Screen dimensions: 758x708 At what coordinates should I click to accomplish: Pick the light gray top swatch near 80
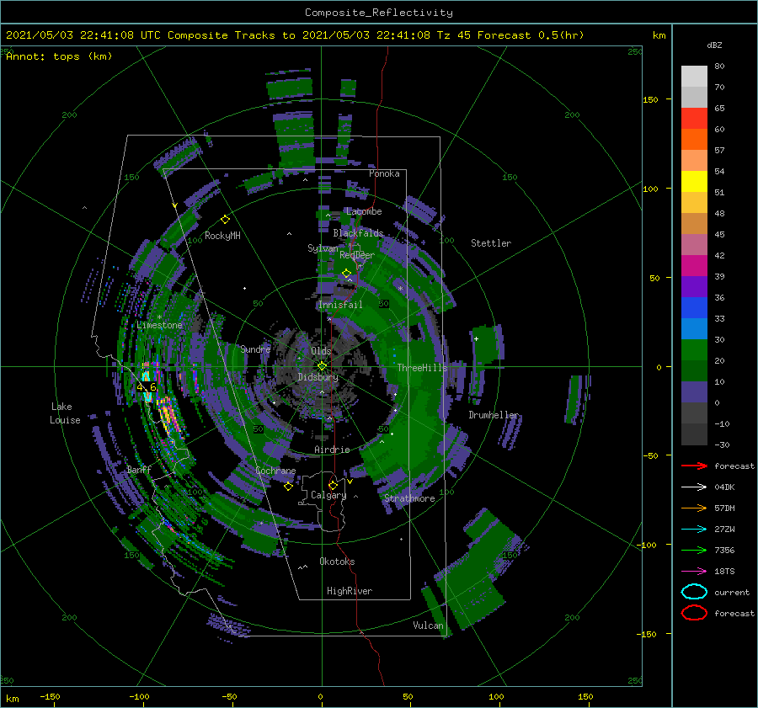[x=694, y=77]
